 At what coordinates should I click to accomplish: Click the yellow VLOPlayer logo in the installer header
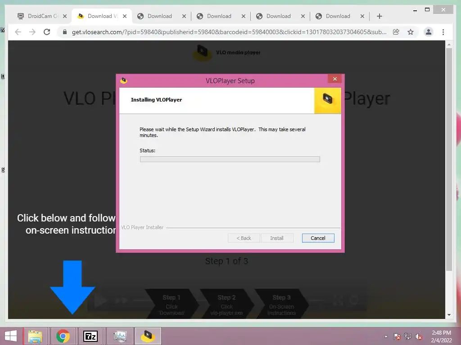pos(328,100)
